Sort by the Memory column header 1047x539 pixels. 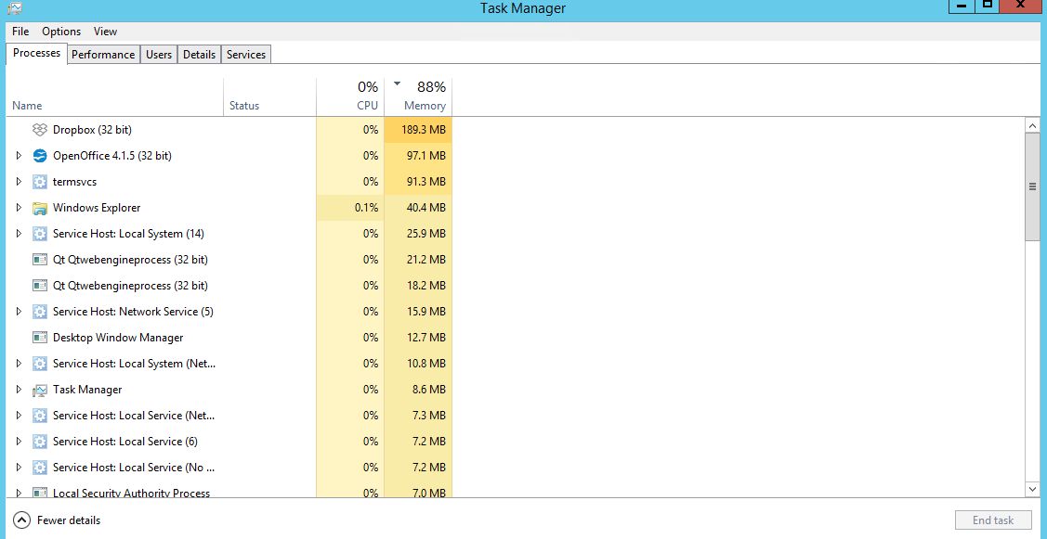click(419, 97)
